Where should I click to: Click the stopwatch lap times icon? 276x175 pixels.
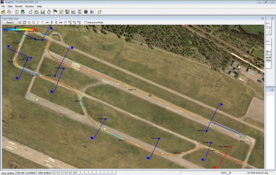49,12
